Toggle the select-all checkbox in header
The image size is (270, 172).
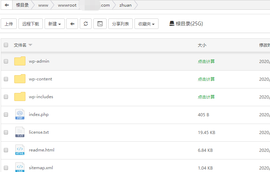(6, 45)
